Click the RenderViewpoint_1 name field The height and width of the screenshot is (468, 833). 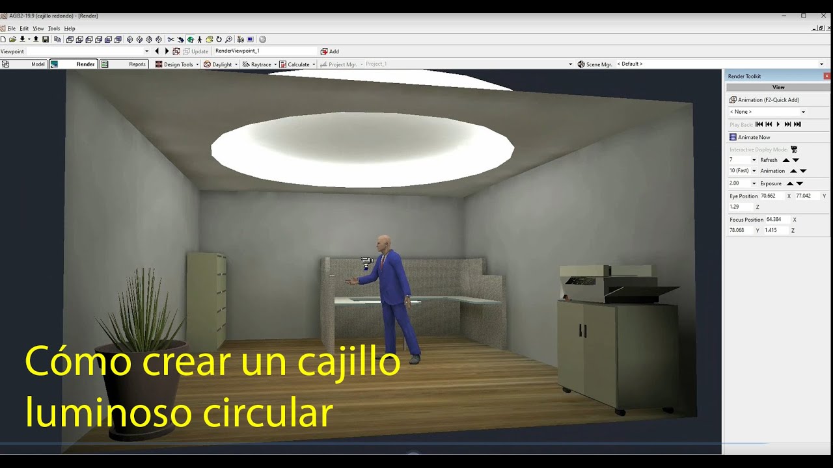point(265,51)
